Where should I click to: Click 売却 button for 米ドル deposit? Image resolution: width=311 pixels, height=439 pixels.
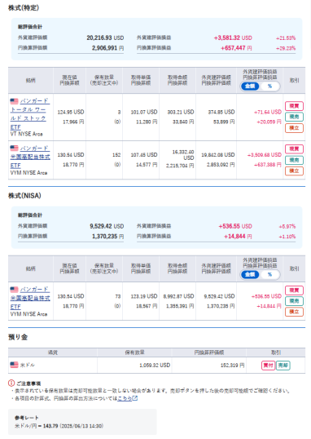pyautogui.click(x=283, y=366)
